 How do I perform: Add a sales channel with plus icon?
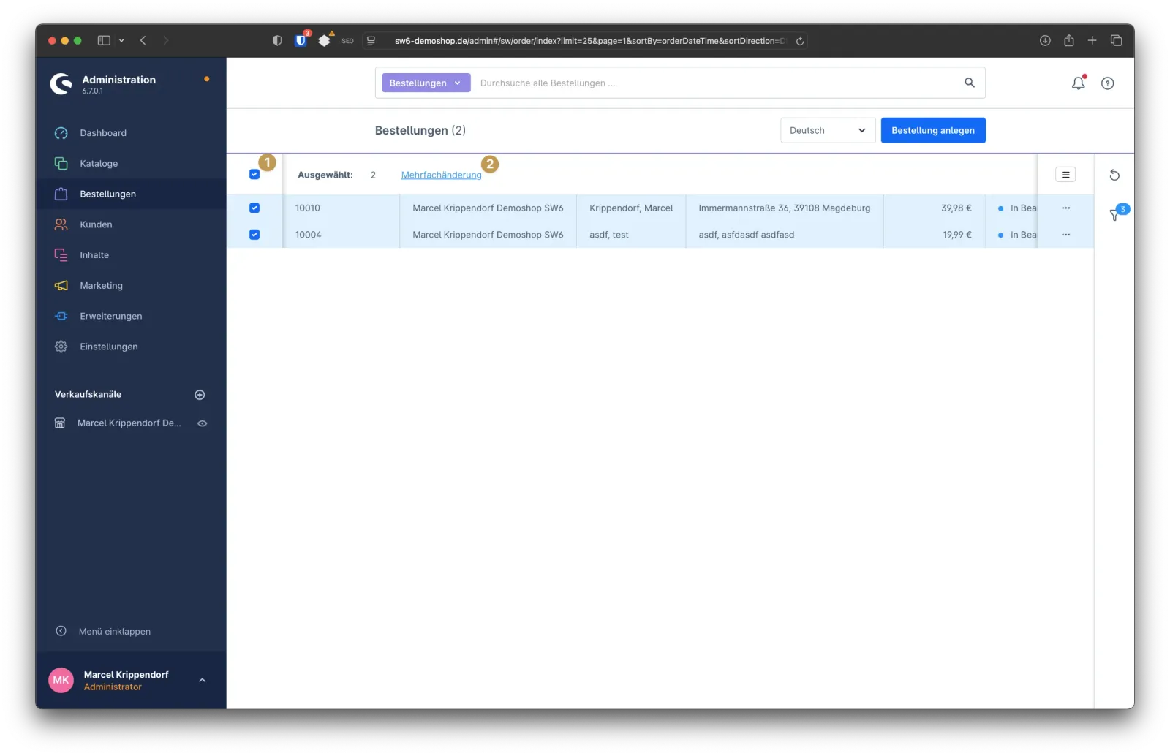[x=200, y=395]
